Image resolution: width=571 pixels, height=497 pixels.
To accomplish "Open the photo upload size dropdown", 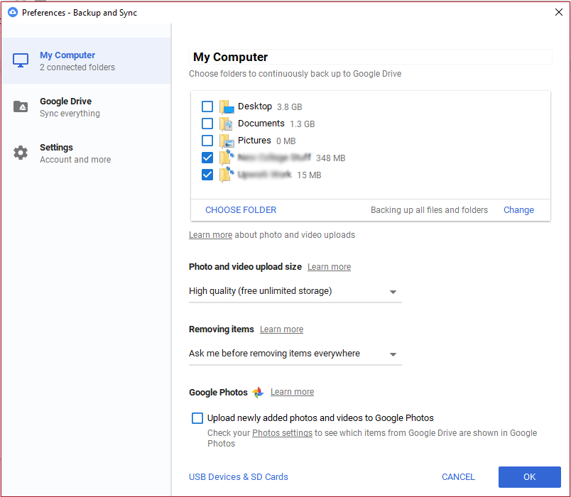I will click(x=393, y=290).
